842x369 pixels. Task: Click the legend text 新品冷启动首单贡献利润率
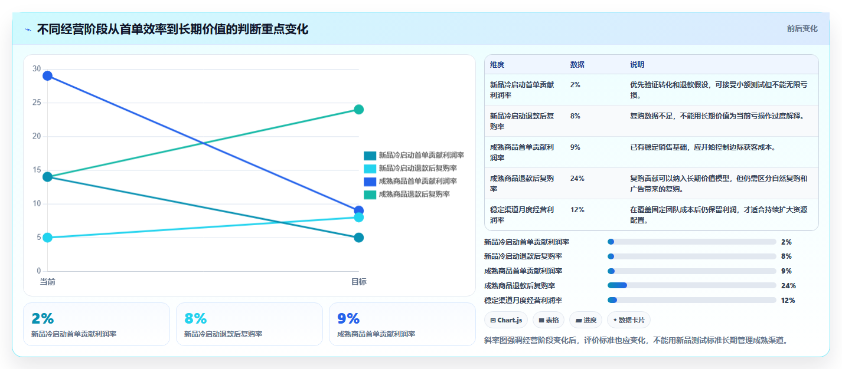click(422, 156)
